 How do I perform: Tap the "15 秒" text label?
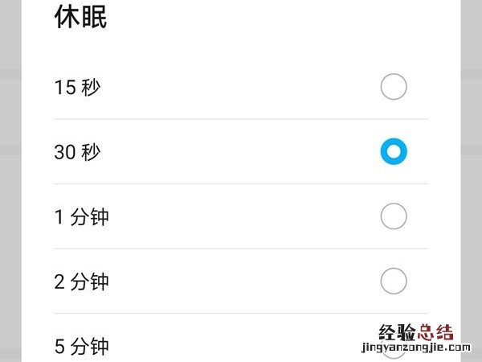coord(77,87)
